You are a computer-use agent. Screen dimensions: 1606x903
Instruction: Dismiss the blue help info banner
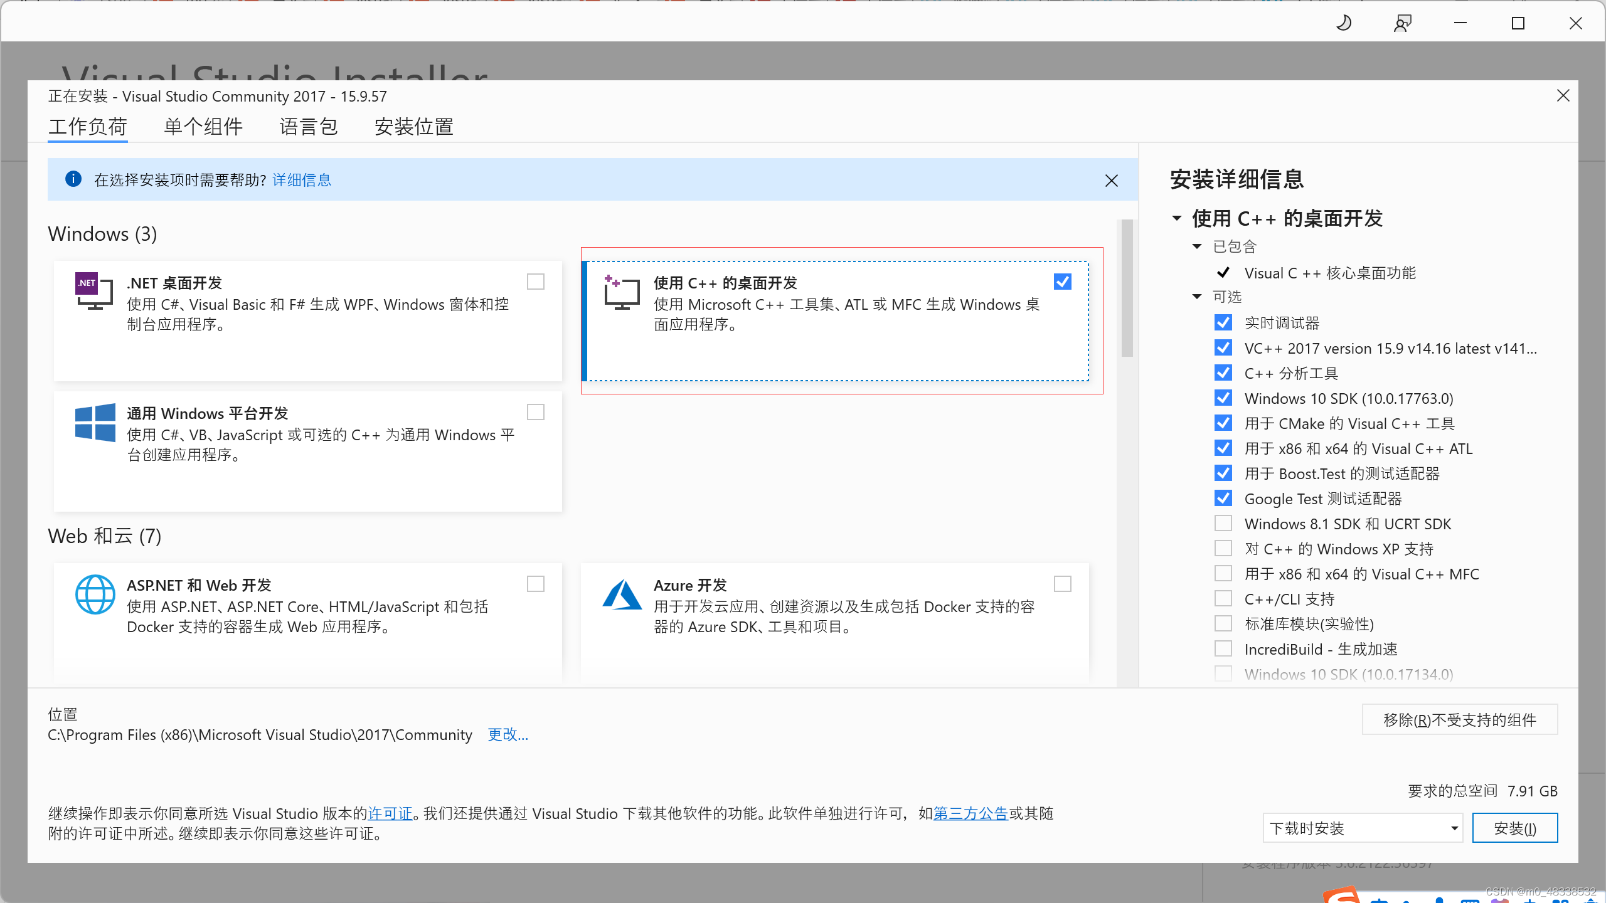point(1111,181)
